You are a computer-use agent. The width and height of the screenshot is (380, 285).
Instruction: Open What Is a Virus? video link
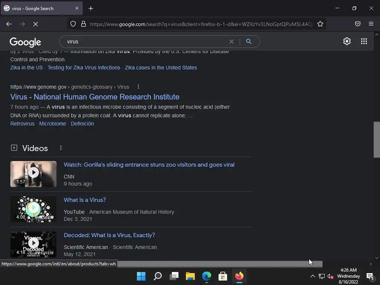coord(85,200)
